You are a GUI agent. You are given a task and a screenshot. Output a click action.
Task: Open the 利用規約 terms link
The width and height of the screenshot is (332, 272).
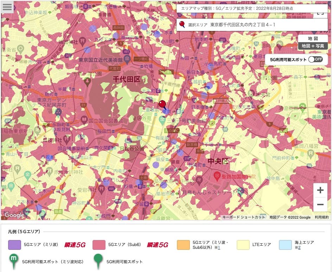click(321, 217)
